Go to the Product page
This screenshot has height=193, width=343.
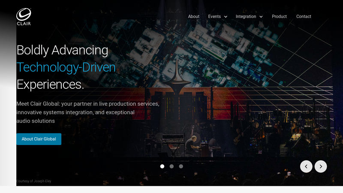279,16
